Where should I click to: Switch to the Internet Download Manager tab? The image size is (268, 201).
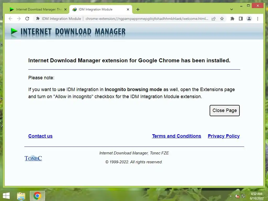[x=38, y=9]
